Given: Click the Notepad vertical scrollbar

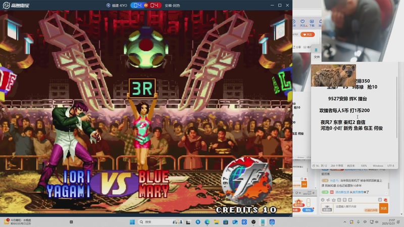Looking at the screenshot, I should (x=397, y=107).
